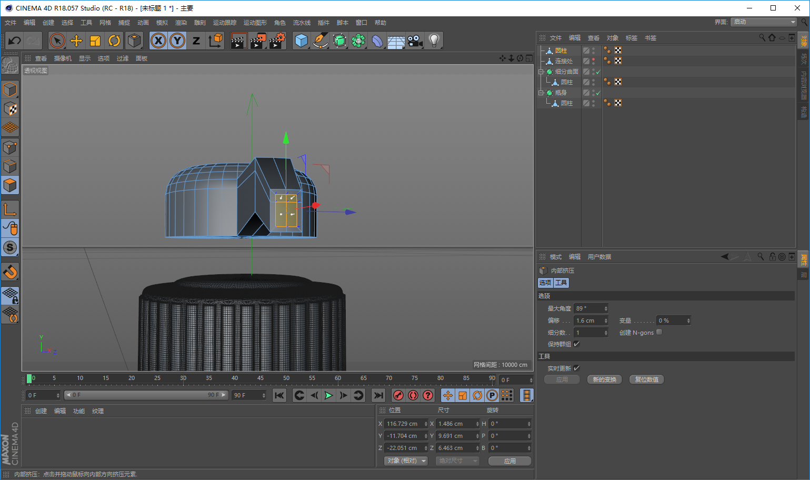This screenshot has height=480, width=810.
Task: Open the 对象 (相对) coordinate dropdown
Action: (x=406, y=461)
